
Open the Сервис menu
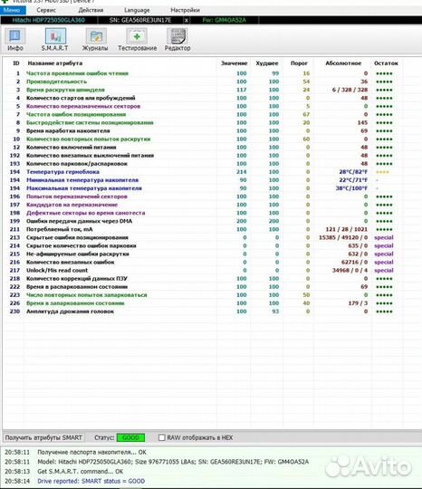tap(46, 10)
